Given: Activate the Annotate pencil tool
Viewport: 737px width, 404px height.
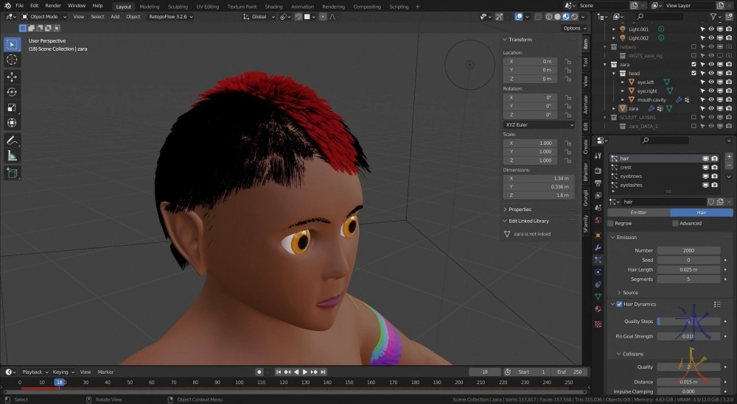Looking at the screenshot, I should [12, 140].
